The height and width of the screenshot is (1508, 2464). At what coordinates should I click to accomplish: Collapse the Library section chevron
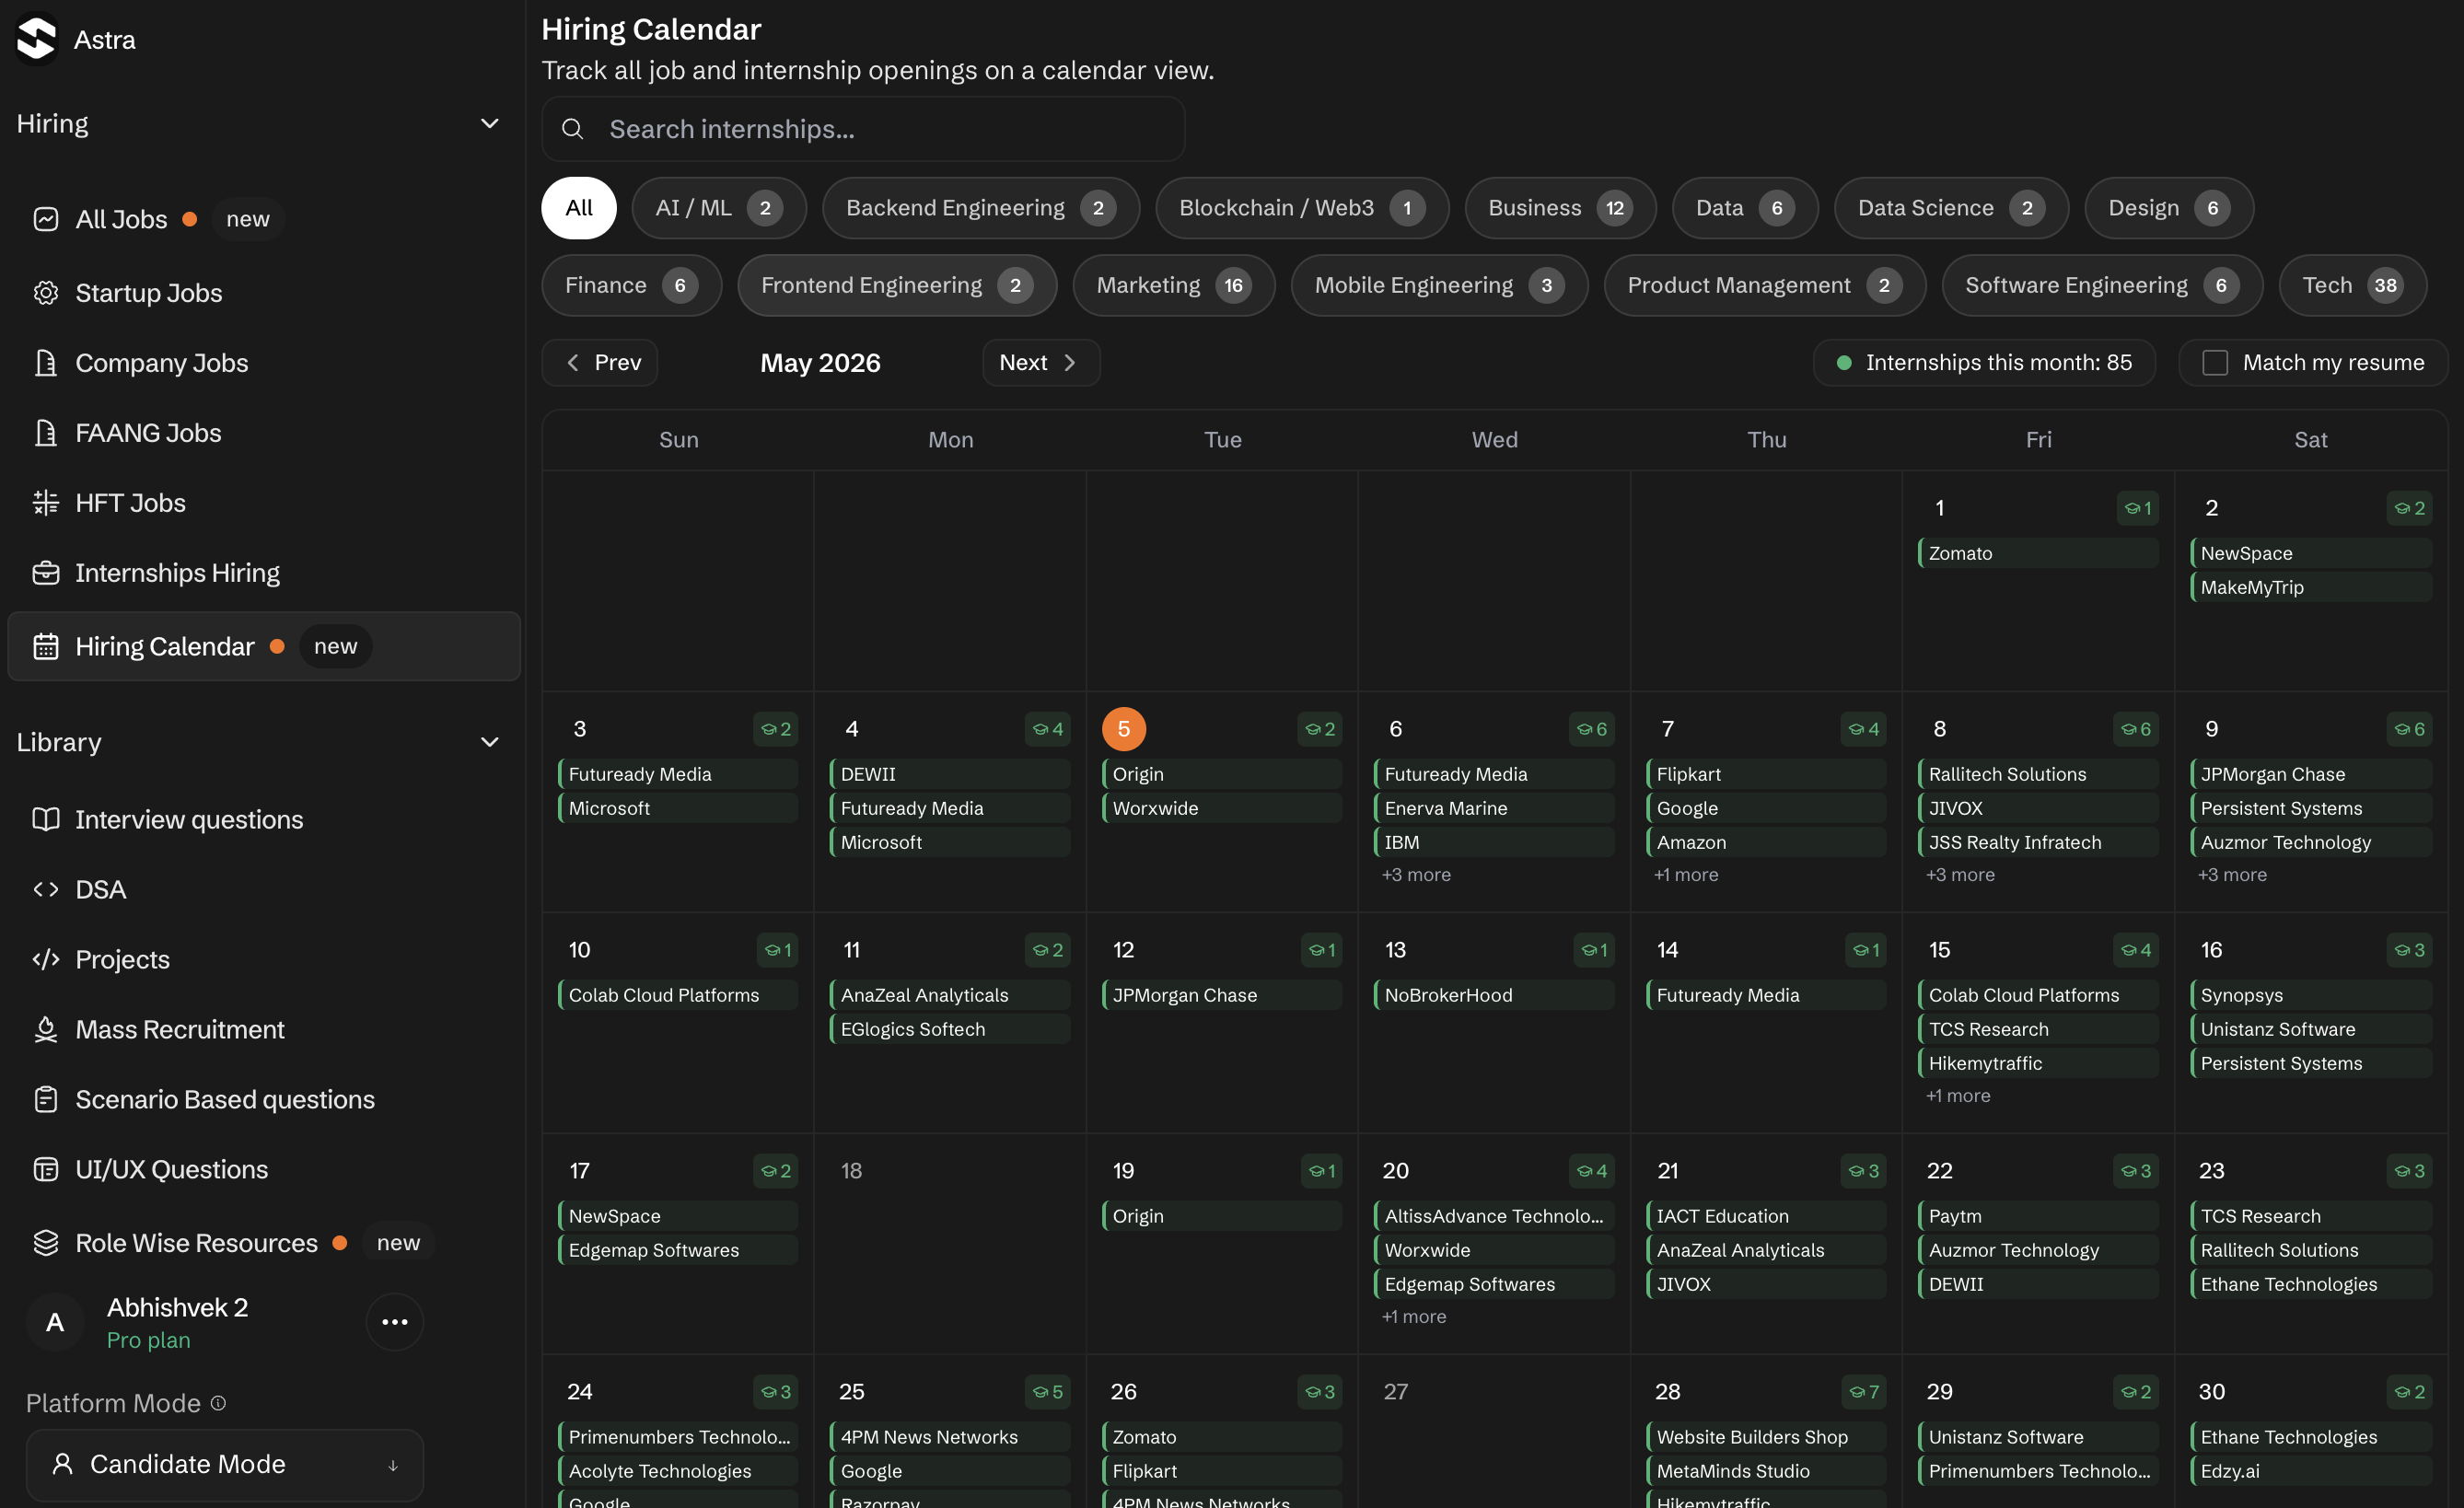coord(489,742)
